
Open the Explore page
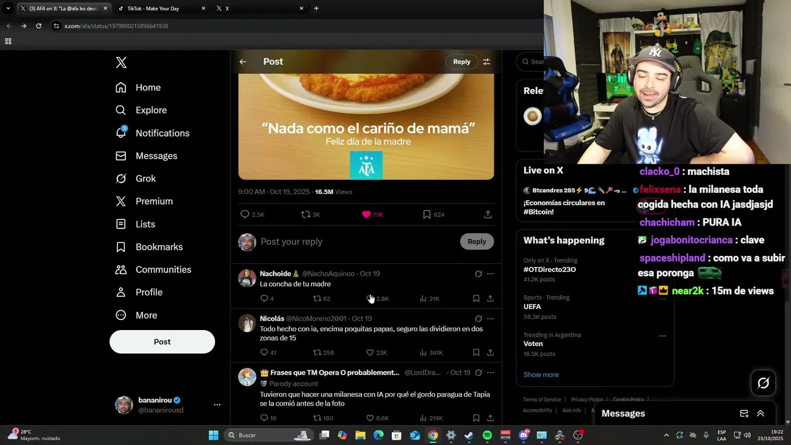click(142, 110)
